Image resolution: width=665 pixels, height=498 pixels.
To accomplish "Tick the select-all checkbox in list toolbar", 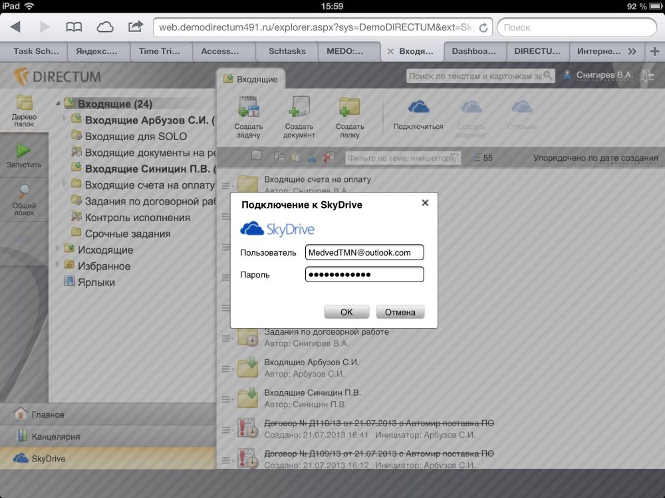I will click(x=256, y=155).
